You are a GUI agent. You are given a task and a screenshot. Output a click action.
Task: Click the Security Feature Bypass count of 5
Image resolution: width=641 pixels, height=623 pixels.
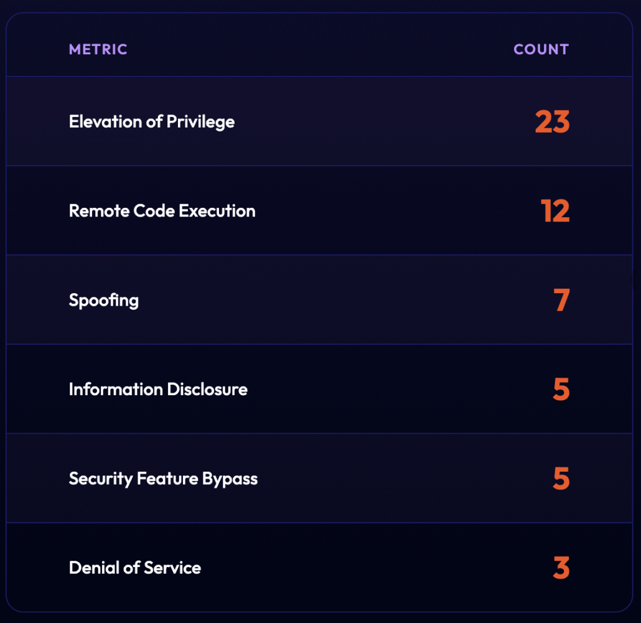click(561, 479)
